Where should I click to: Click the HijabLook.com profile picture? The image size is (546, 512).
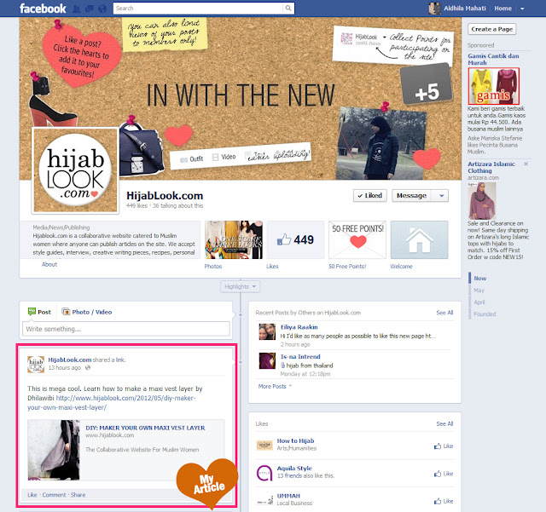coord(75,170)
